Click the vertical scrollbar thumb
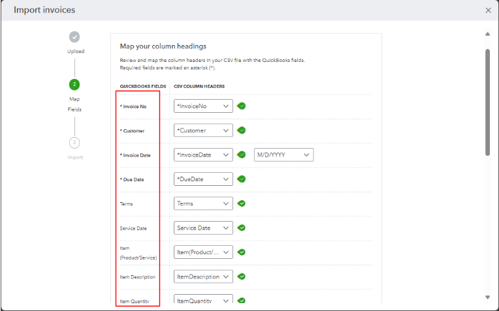Viewport: 499px width, 311px height. coord(487,101)
